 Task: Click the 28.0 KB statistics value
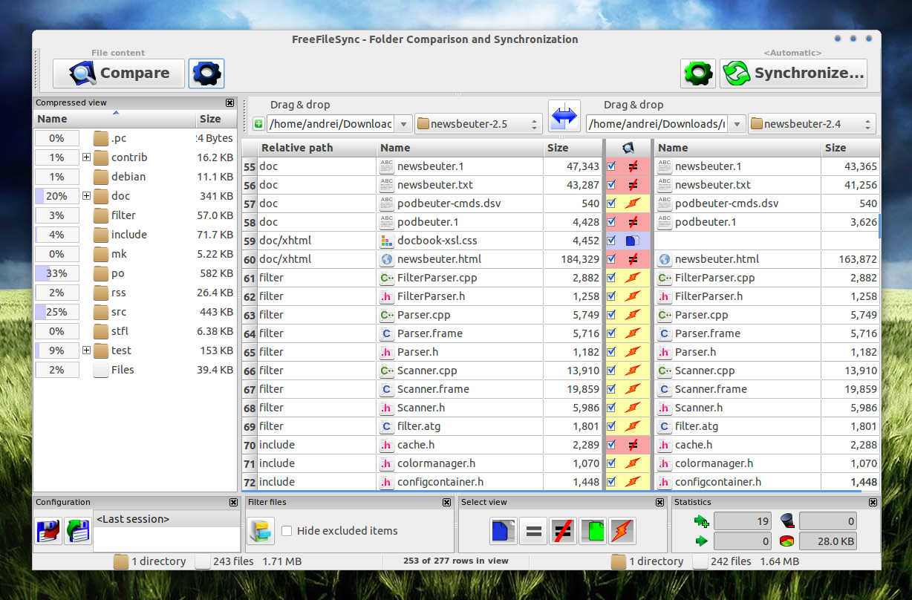coord(828,541)
